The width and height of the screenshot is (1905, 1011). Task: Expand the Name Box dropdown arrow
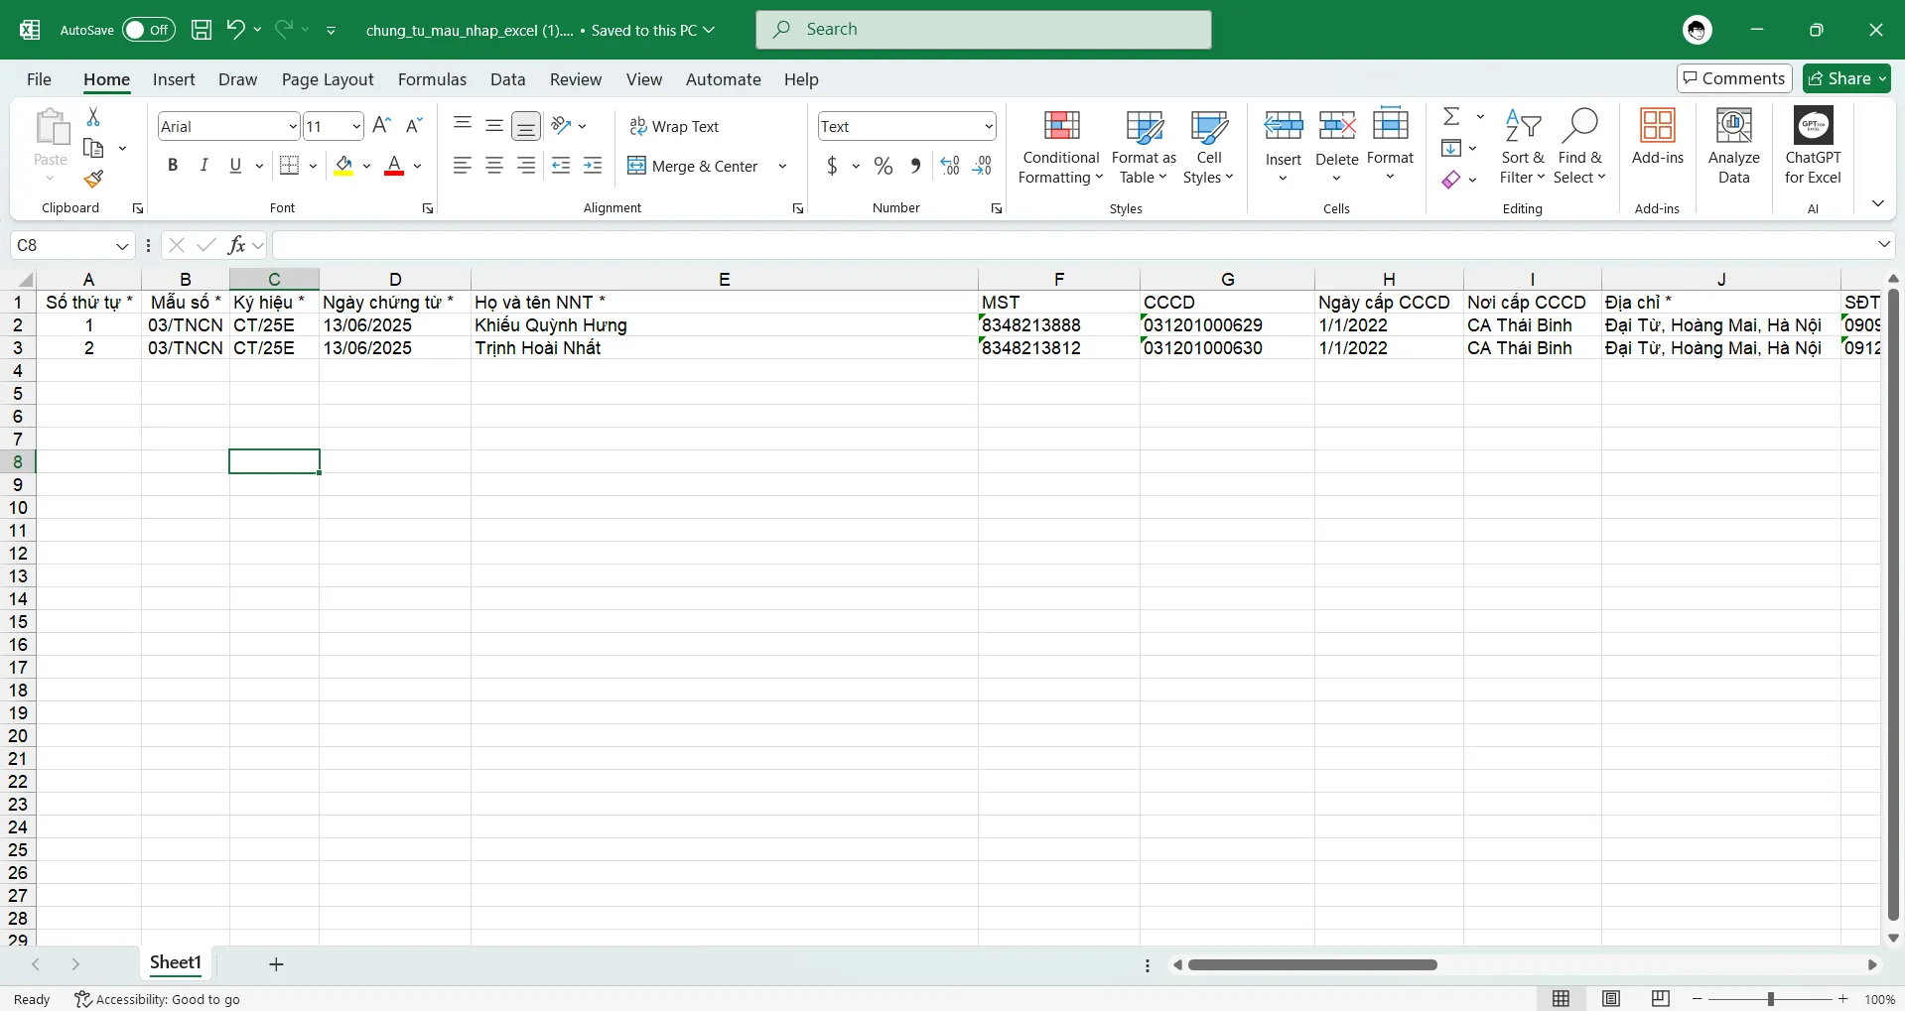pos(122,246)
